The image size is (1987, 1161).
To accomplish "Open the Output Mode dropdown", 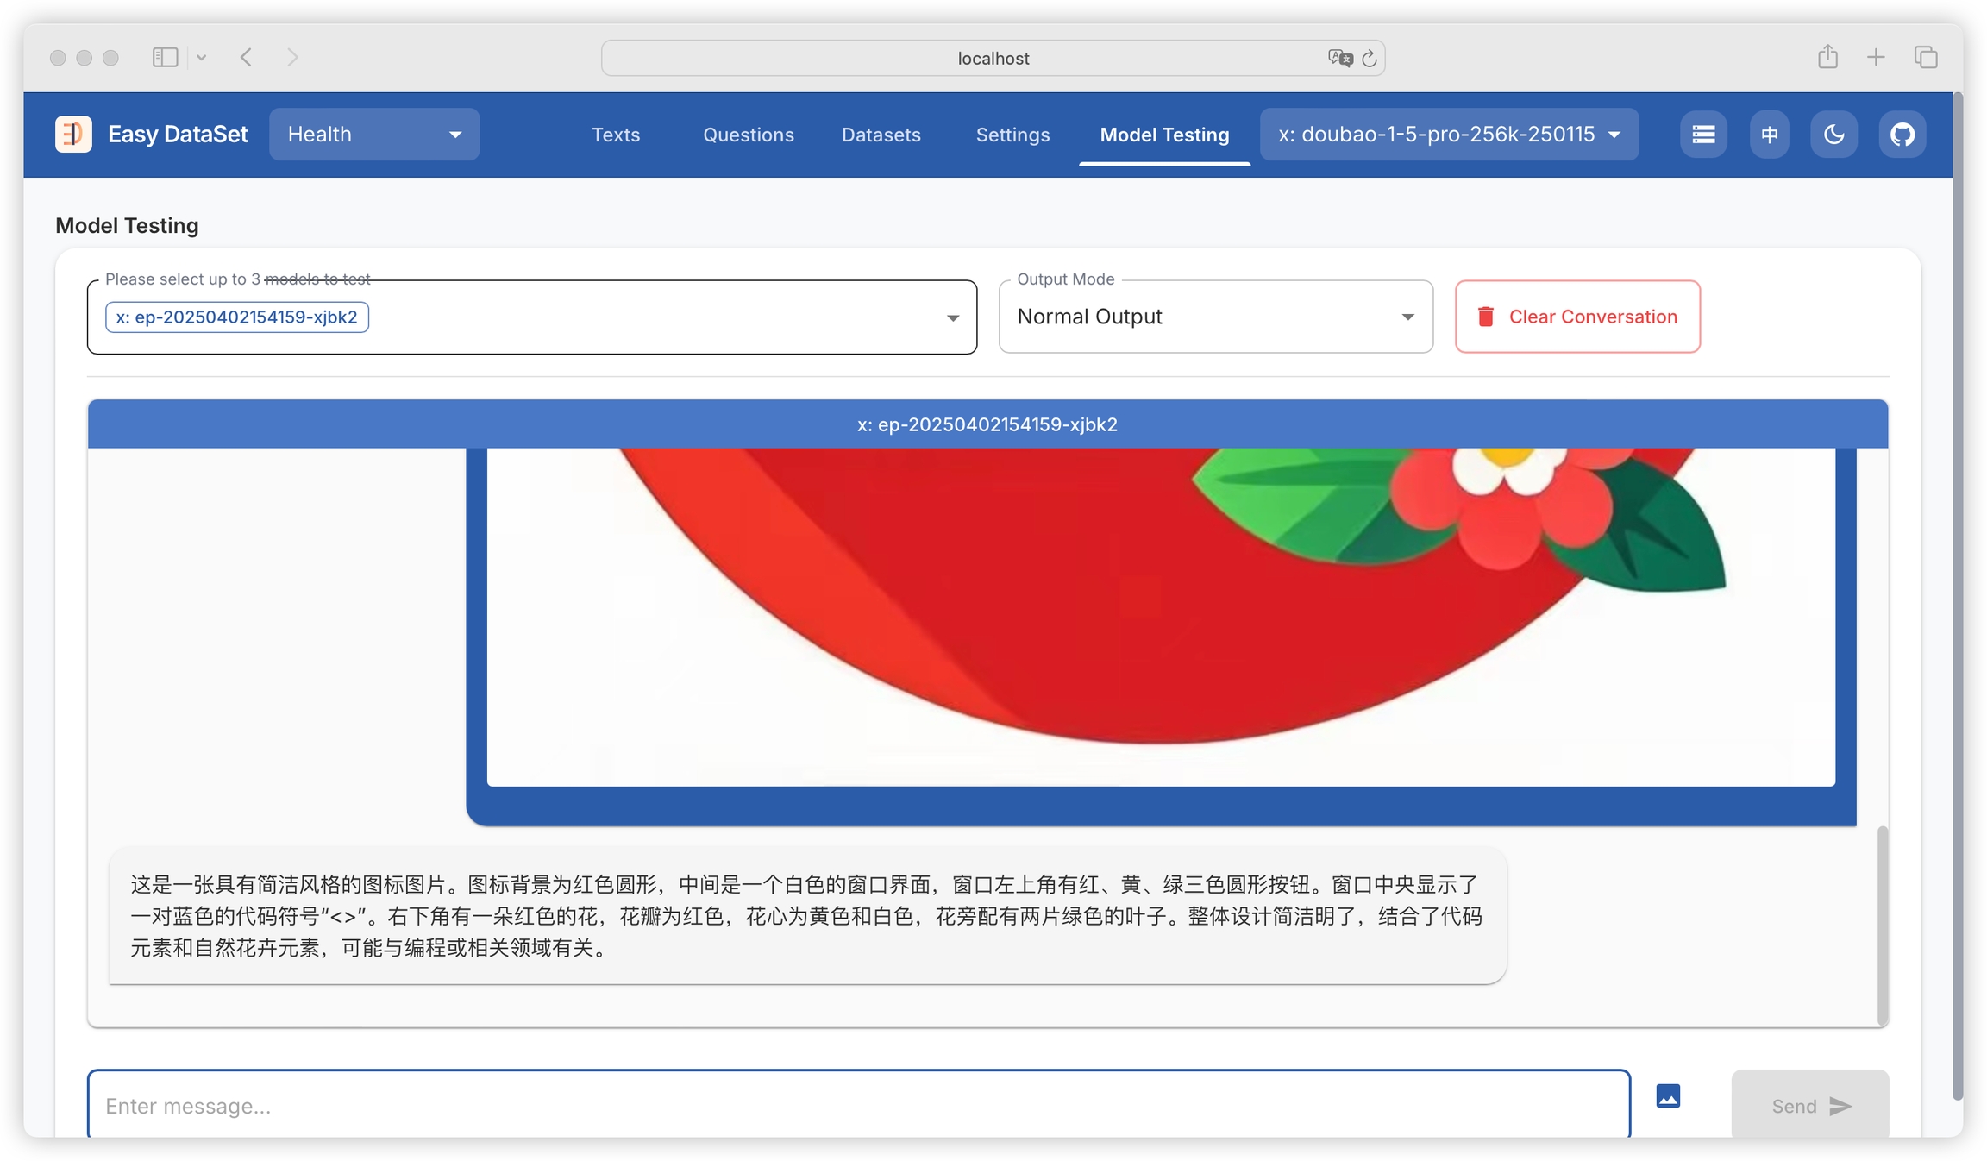I will (x=1215, y=317).
